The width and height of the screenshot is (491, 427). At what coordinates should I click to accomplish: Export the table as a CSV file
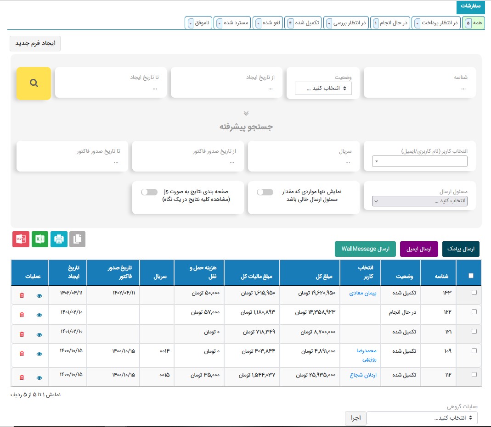click(x=21, y=239)
